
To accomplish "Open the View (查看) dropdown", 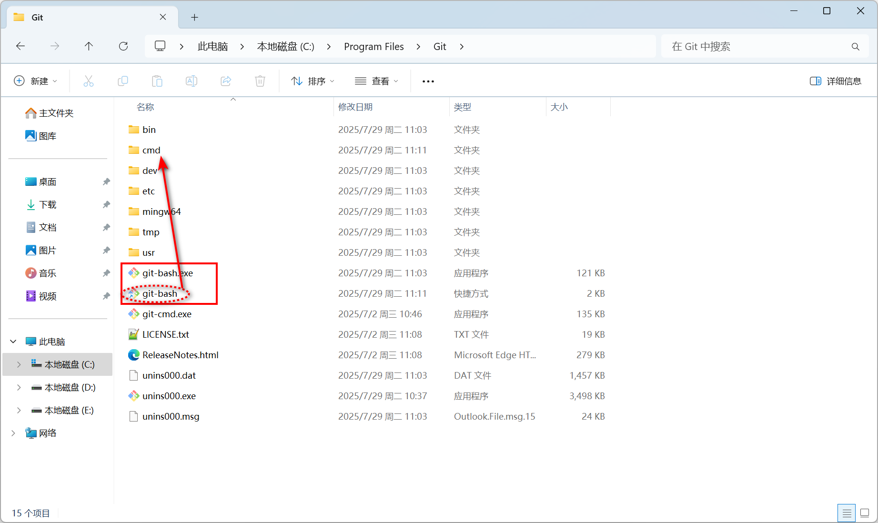I will coord(376,81).
